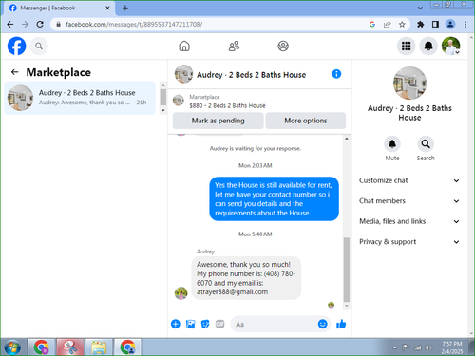Attach a photo with the image icon
The width and height of the screenshot is (475, 356).
tap(190, 324)
